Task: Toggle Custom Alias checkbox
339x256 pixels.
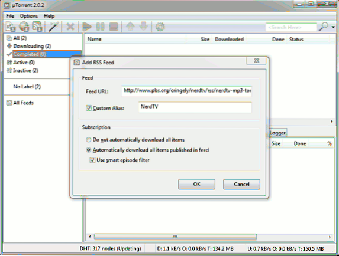Action: (89, 108)
